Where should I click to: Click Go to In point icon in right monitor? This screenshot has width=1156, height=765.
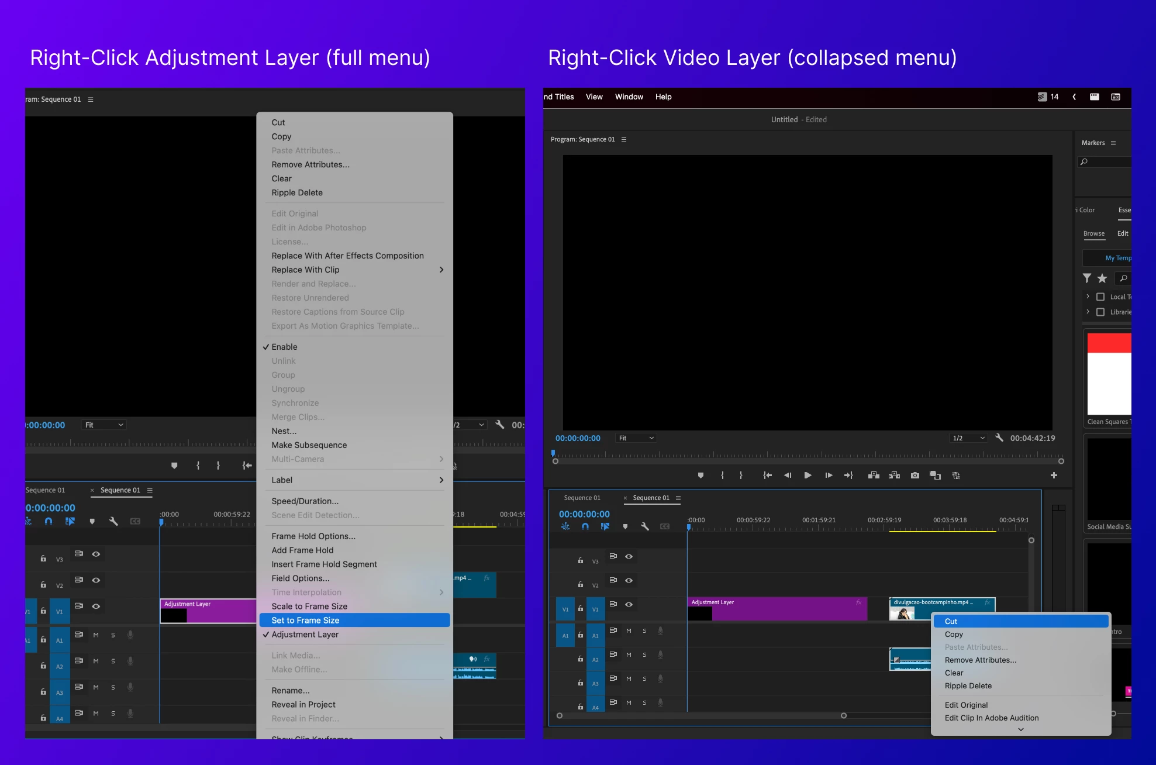(x=767, y=475)
